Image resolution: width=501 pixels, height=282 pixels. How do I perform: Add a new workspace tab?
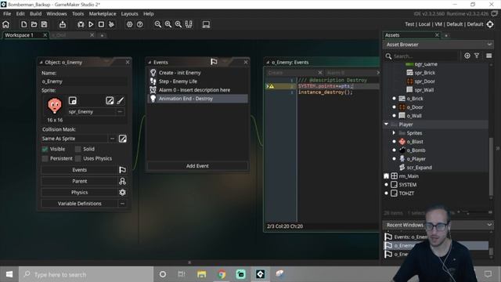point(102,35)
